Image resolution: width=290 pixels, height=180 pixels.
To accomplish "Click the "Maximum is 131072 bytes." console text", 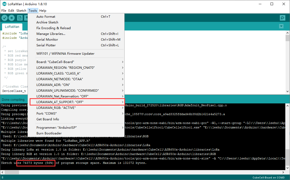I will (x=125, y=163).
